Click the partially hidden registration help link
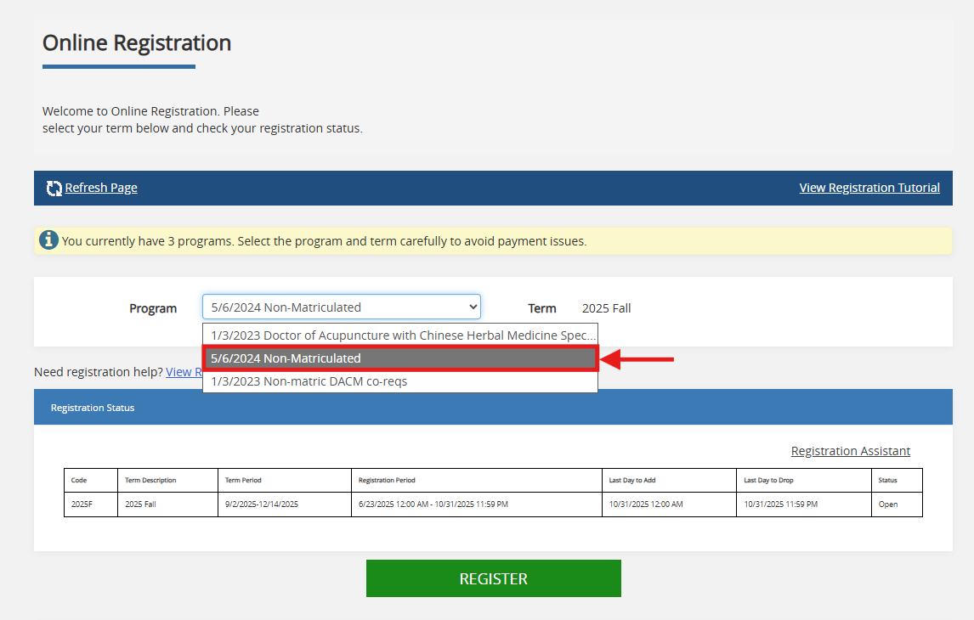The image size is (974, 620). pos(183,372)
